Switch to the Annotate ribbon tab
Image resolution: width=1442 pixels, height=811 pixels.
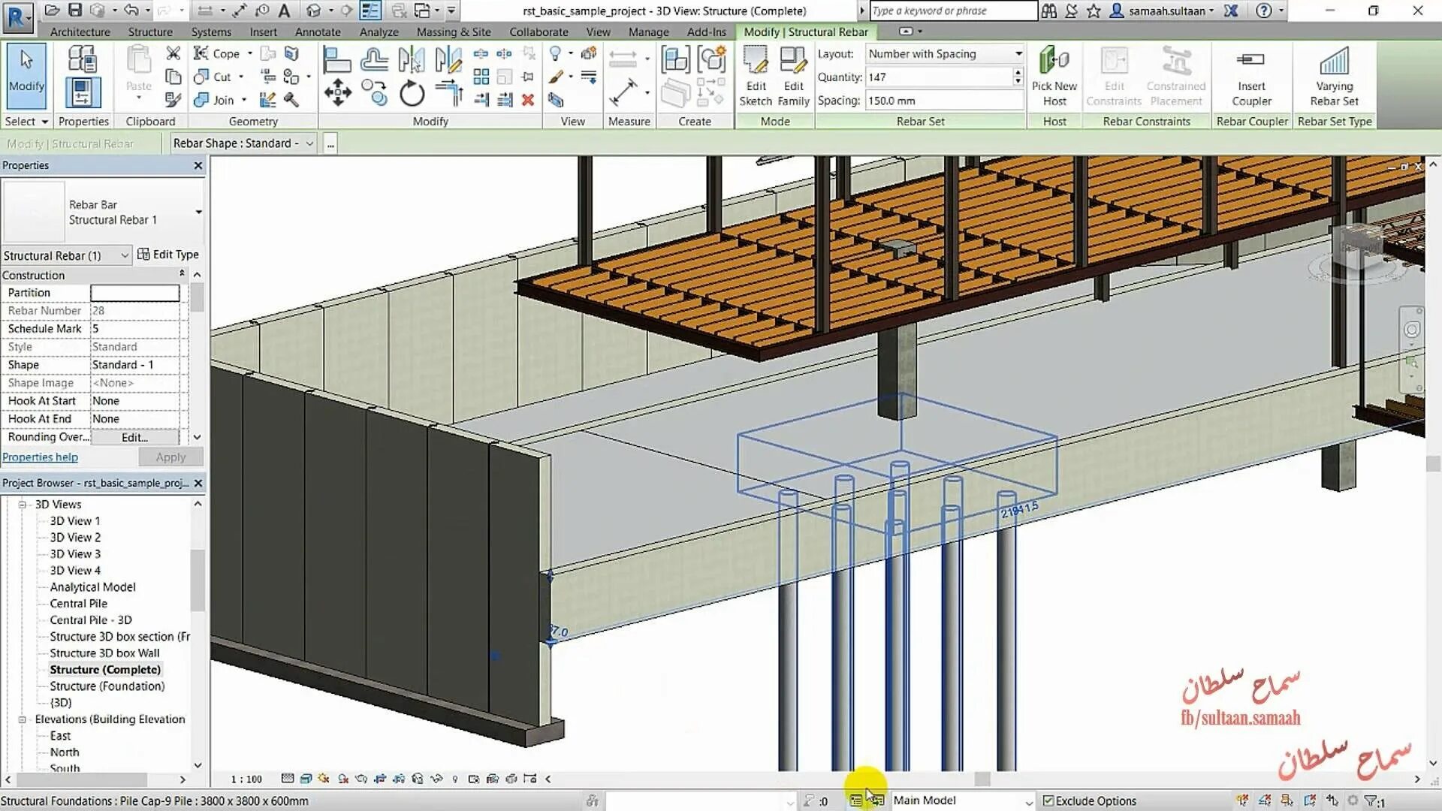point(317,32)
